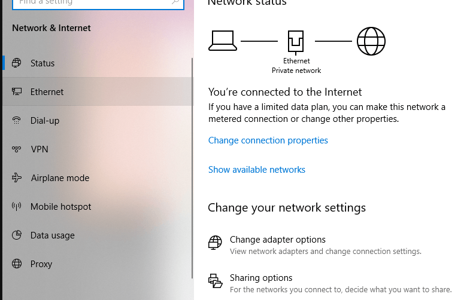Click the Data usage pie chart icon
Viewport: 476px width, 300px height.
coord(17,235)
